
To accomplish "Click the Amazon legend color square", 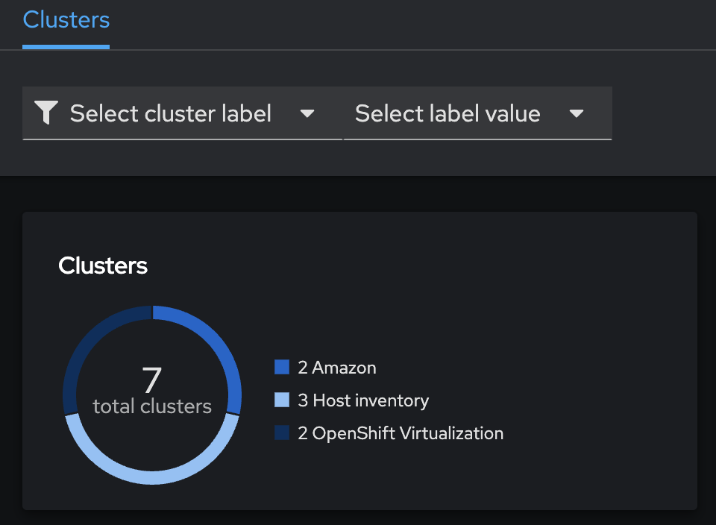I will click(x=282, y=367).
